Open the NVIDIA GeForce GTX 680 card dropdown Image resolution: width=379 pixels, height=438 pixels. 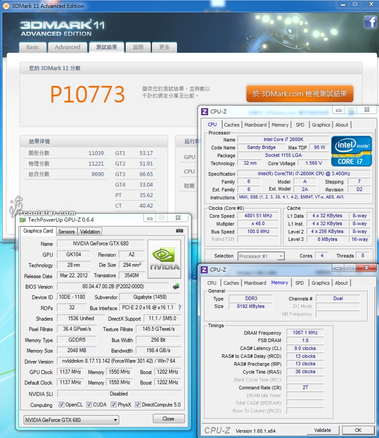click(71, 420)
